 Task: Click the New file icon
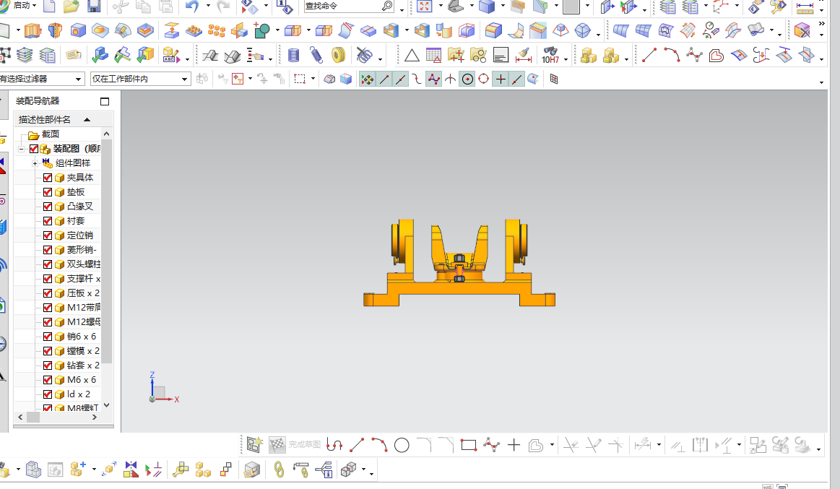pos(49,6)
